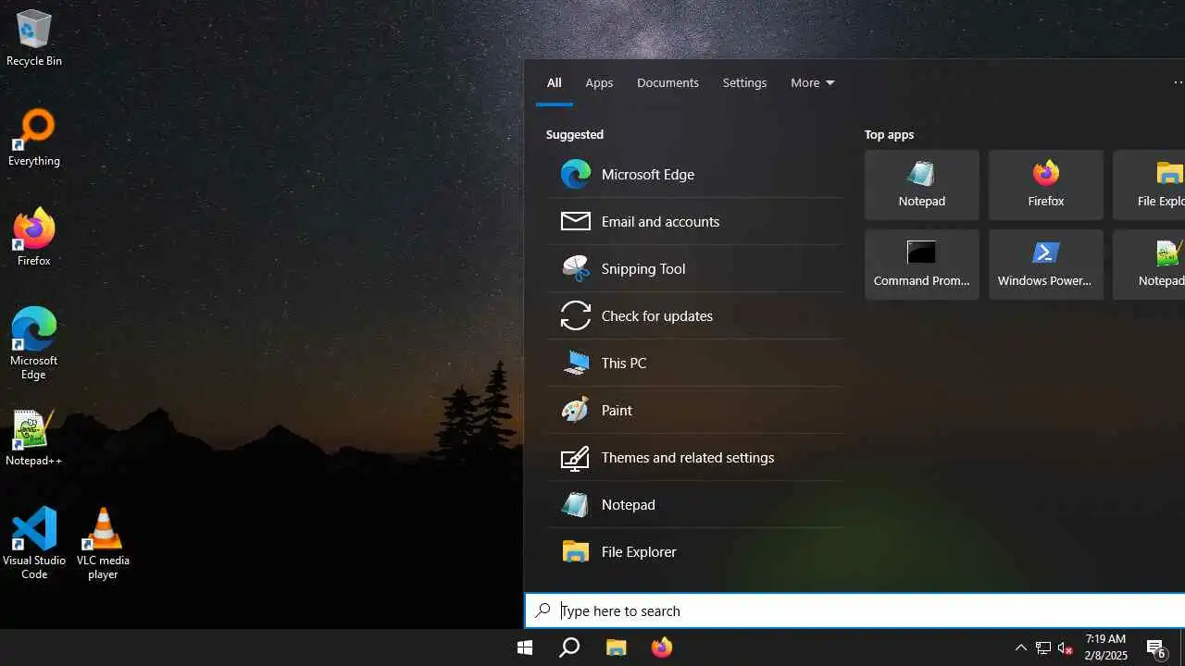The width and height of the screenshot is (1185, 666).
Task: Select the VLC media player desktop shortcut
Action: pos(103,544)
